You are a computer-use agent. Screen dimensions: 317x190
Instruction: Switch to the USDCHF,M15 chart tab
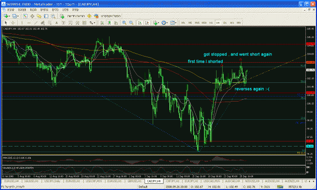pyautogui.click(x=94, y=181)
